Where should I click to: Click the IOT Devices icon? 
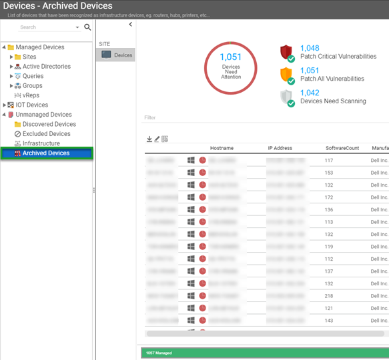click(11, 105)
